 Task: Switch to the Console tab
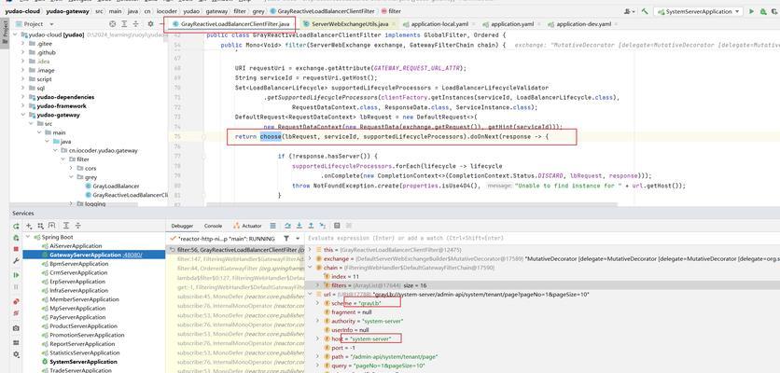tap(214, 226)
